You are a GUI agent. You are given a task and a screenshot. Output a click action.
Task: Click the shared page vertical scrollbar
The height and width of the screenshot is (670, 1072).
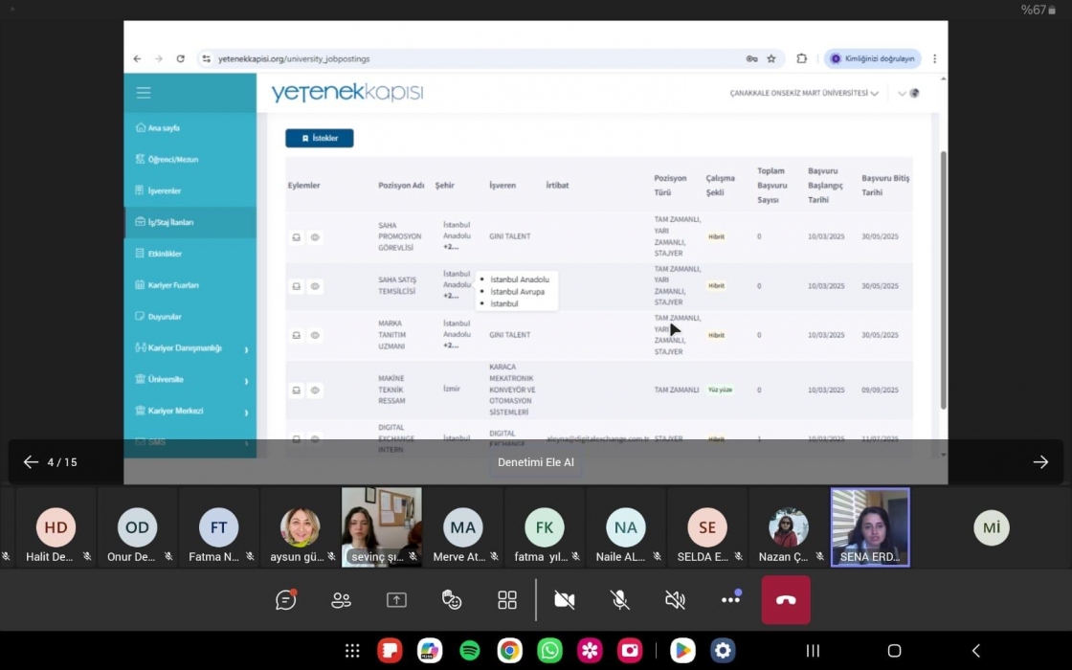(x=944, y=280)
